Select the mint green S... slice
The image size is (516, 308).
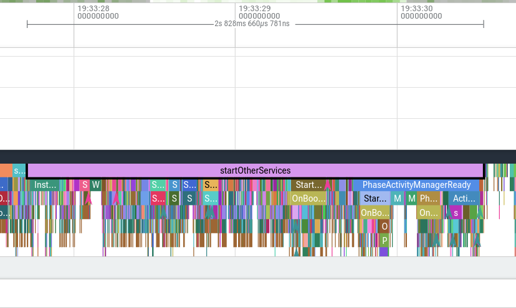tap(158, 185)
